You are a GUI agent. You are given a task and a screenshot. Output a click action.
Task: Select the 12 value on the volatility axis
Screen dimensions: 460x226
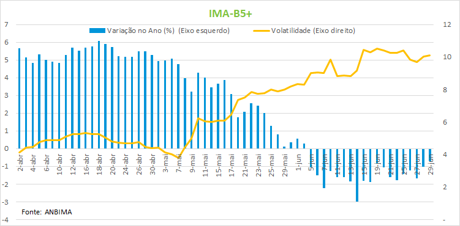pos(447,24)
